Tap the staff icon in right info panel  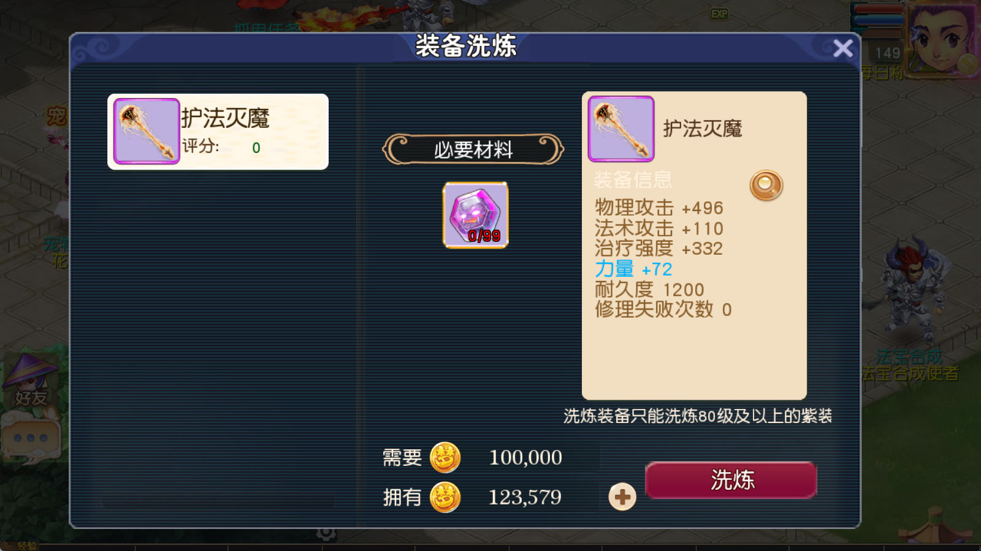[x=621, y=129]
